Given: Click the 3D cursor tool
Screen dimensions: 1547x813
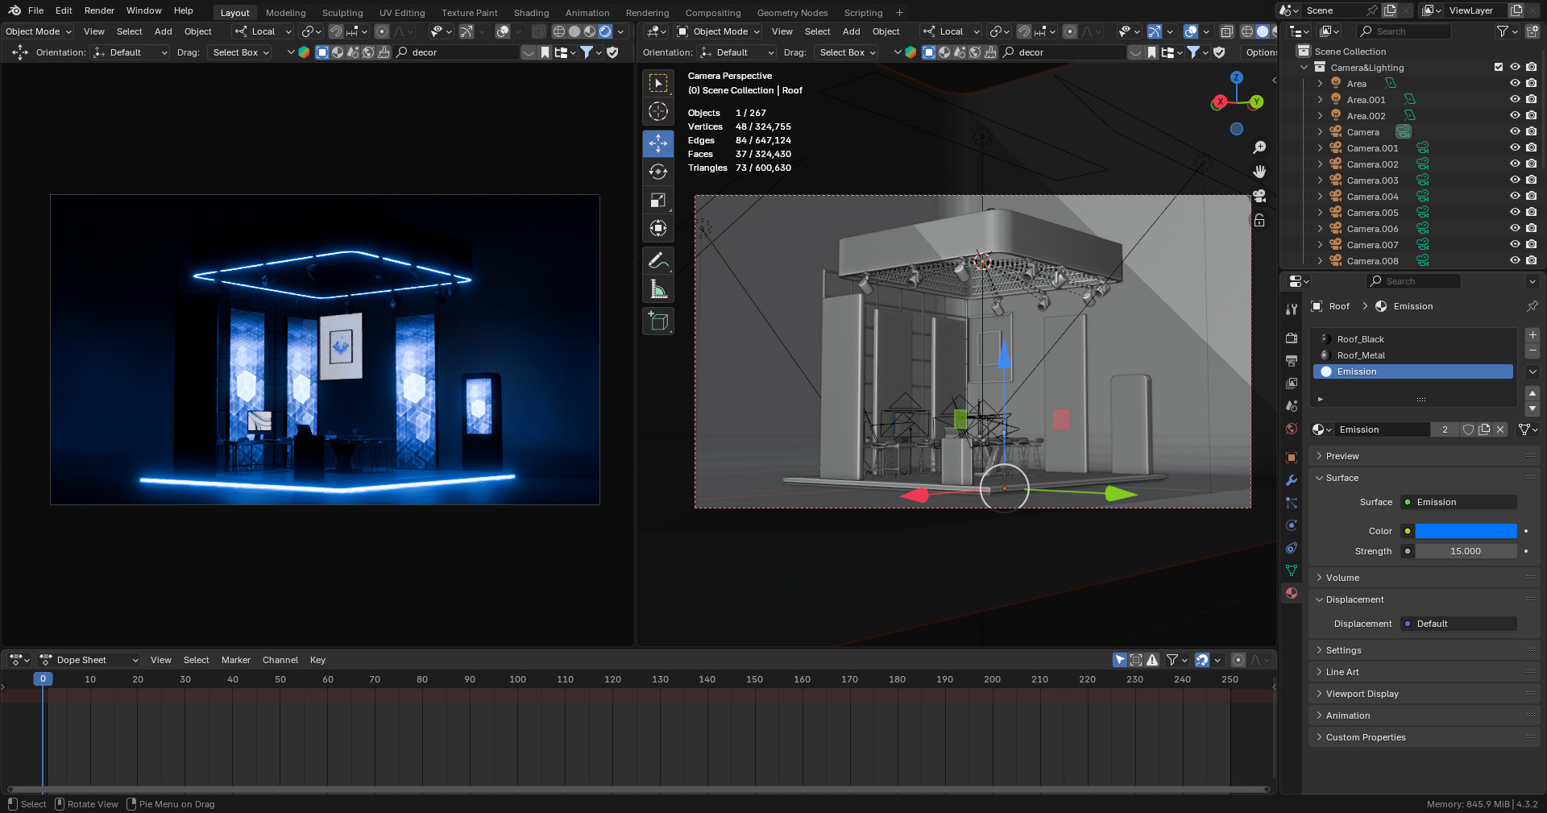Looking at the screenshot, I should [658, 111].
